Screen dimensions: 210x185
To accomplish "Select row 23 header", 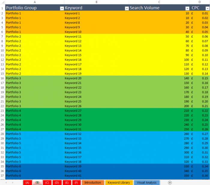I will [x=2, y=111].
